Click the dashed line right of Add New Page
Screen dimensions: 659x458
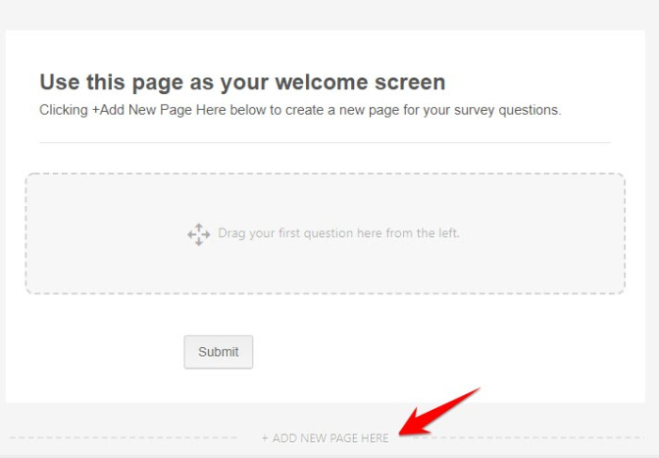527,438
